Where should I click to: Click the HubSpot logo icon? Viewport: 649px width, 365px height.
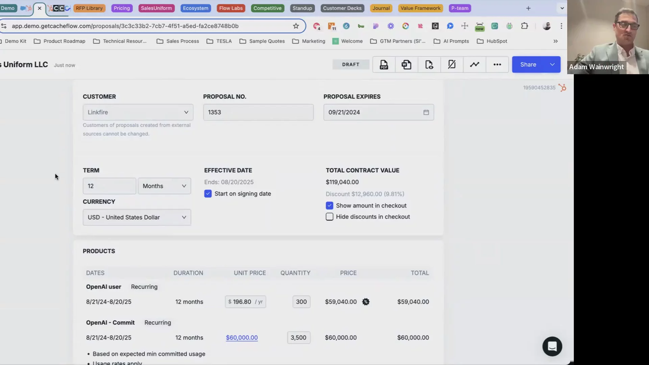point(562,88)
